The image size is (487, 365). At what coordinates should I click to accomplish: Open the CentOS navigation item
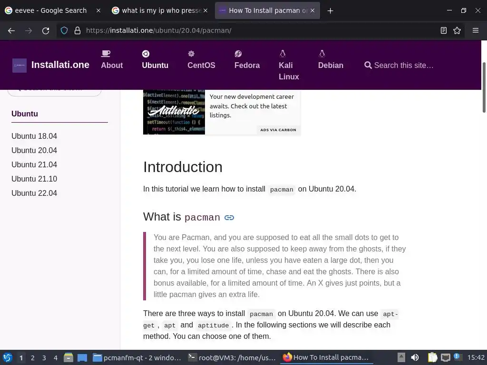(201, 66)
